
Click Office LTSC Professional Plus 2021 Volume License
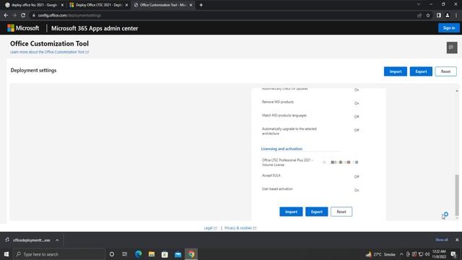point(287,162)
